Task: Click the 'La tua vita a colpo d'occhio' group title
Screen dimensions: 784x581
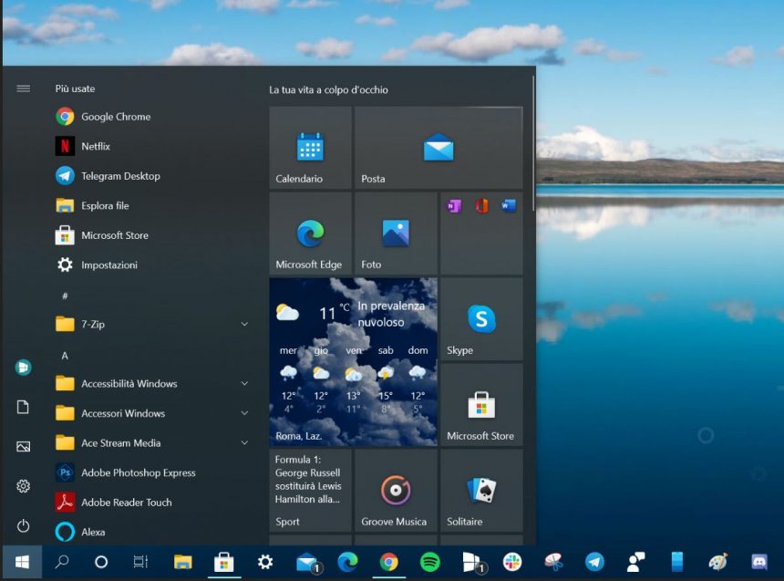Action: [328, 90]
